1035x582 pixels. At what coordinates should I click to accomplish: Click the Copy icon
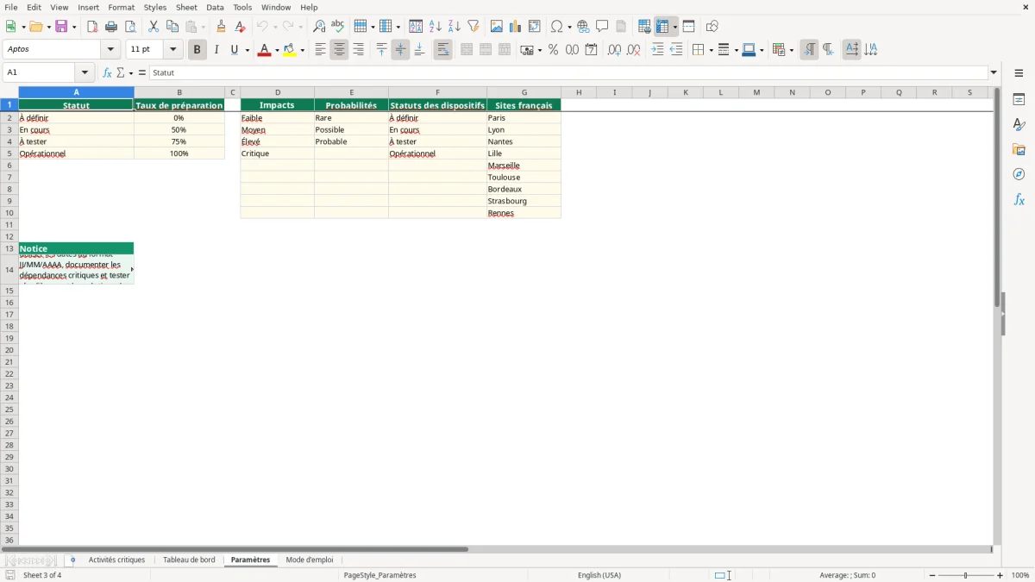[x=172, y=27]
